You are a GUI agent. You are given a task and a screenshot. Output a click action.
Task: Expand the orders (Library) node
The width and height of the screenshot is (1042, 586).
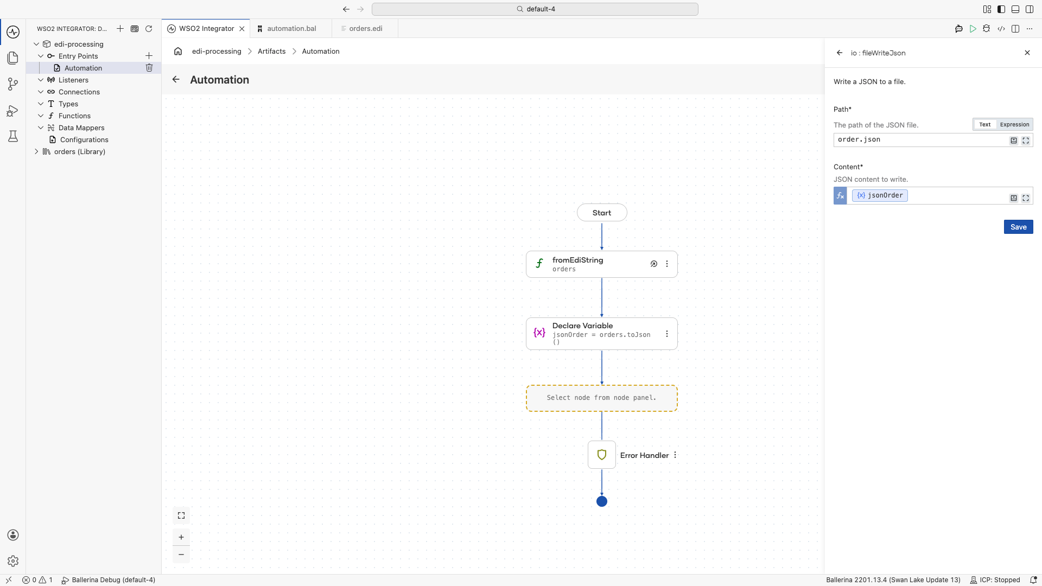click(36, 151)
